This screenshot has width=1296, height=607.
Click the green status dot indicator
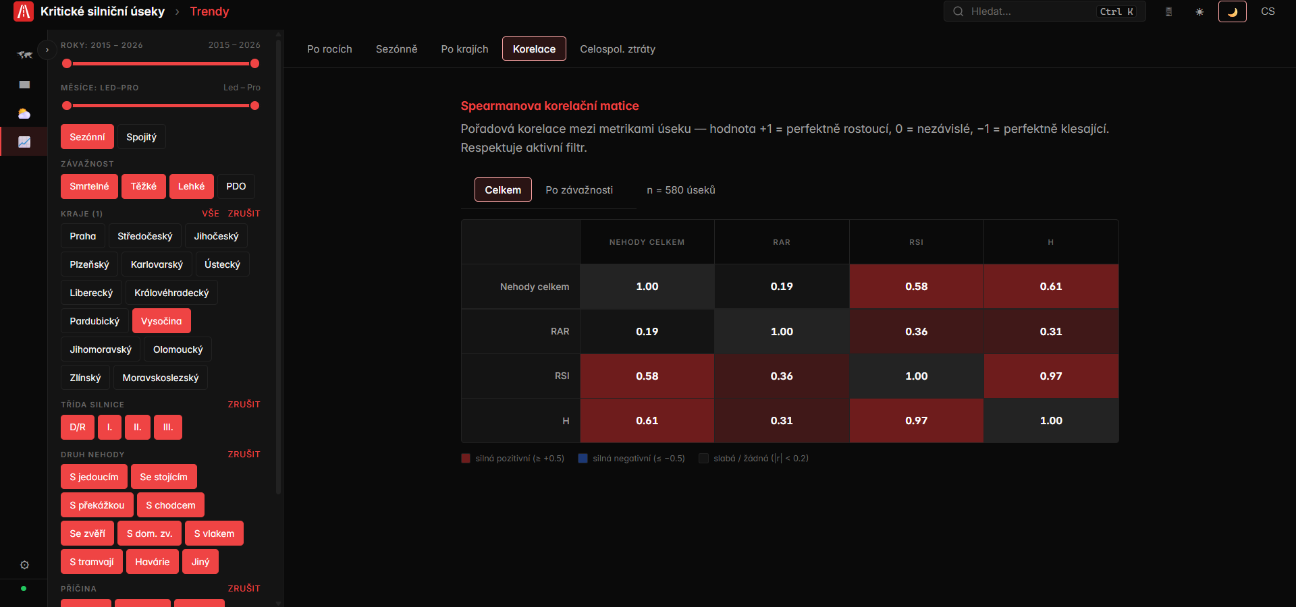click(x=24, y=589)
